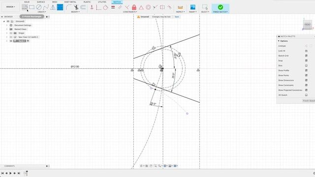Apply the Parallel constraint
Screen dimensions: 315x177
[x=120, y=7]
